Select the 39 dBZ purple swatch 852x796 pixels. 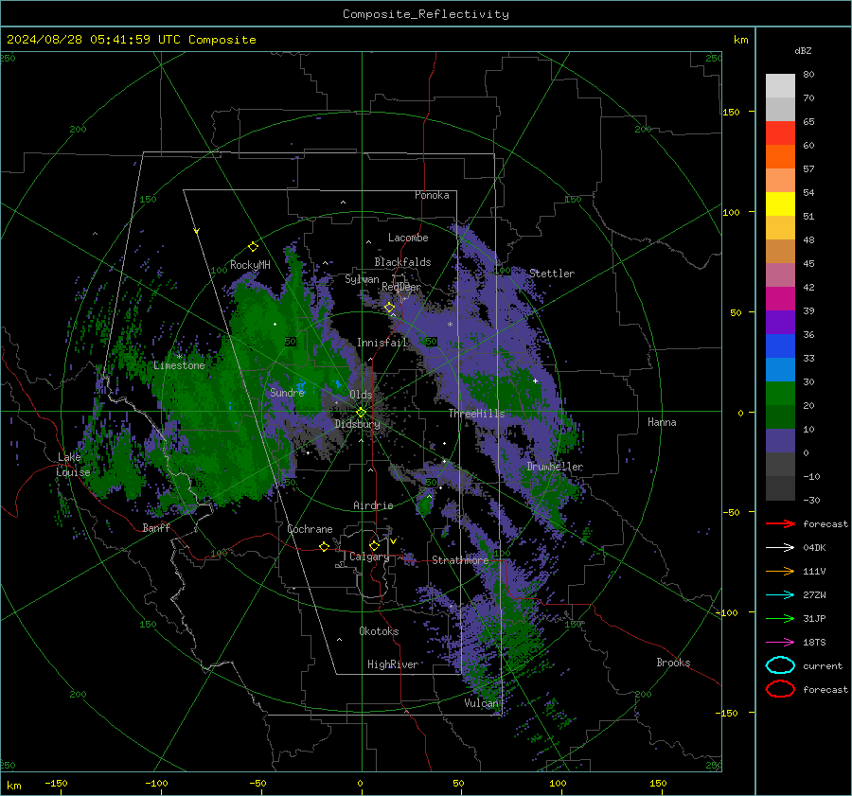click(780, 322)
